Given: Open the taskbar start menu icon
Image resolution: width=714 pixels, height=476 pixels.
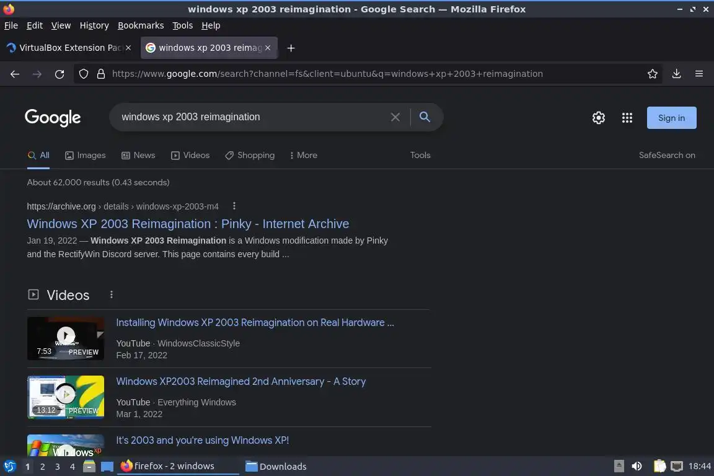Looking at the screenshot, I should click(x=10, y=467).
